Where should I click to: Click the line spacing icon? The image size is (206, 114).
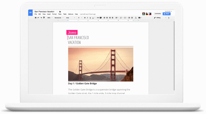click(x=116, y=18)
